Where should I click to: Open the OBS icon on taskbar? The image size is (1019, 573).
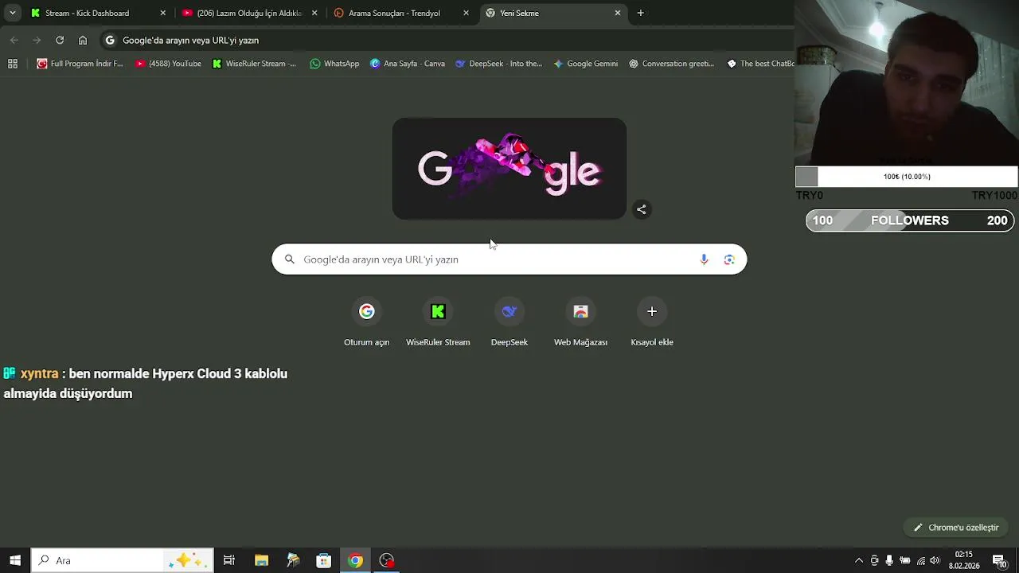point(387,560)
